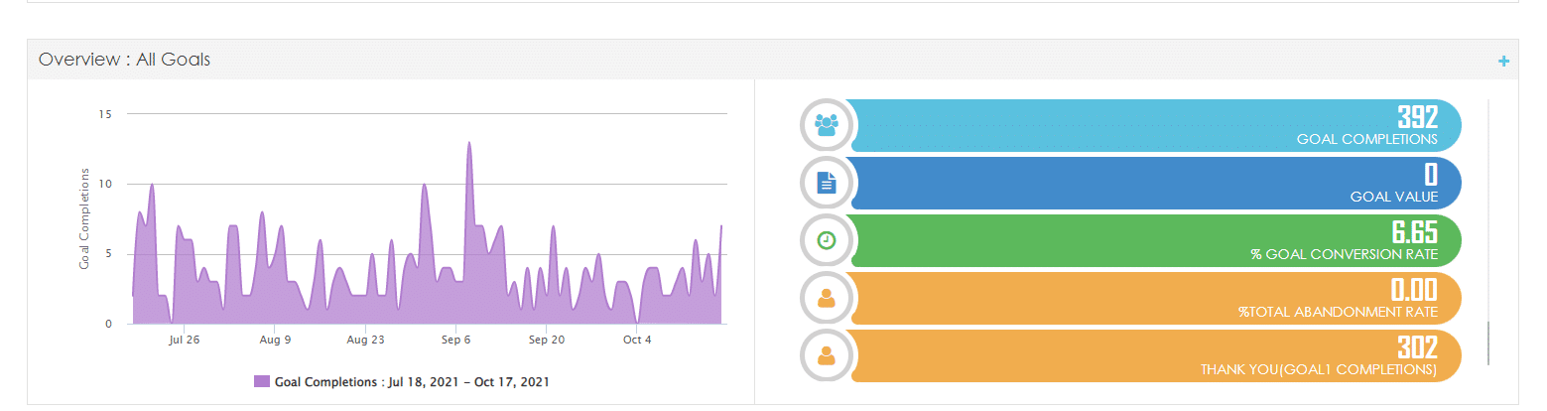Click the Goal Conversion Rate clock icon
Viewport: 1547px width, 411px height.
(826, 239)
